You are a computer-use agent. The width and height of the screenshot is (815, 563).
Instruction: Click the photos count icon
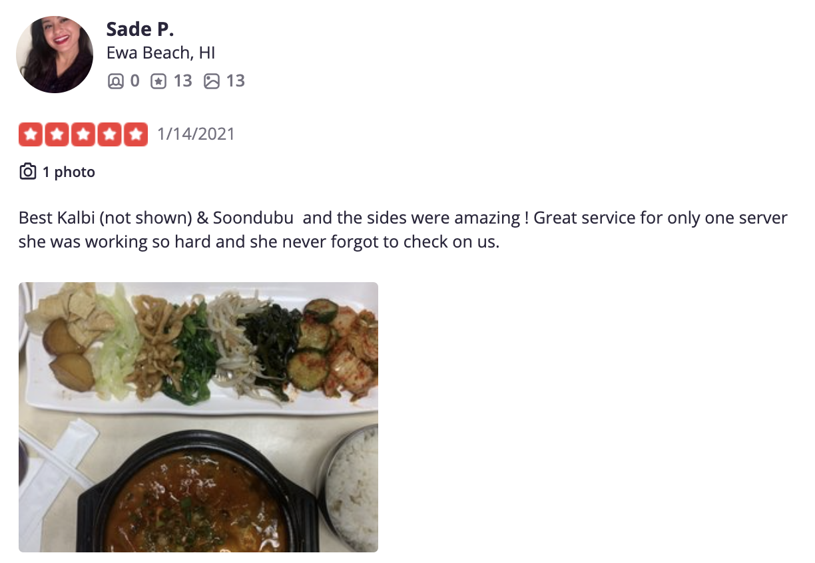[211, 81]
